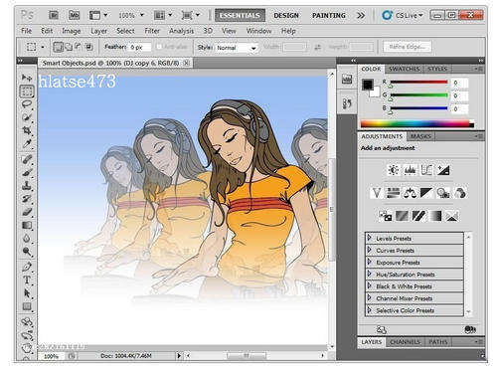
Task: Add an Exposure adjustment from icon
Action: 443,170
